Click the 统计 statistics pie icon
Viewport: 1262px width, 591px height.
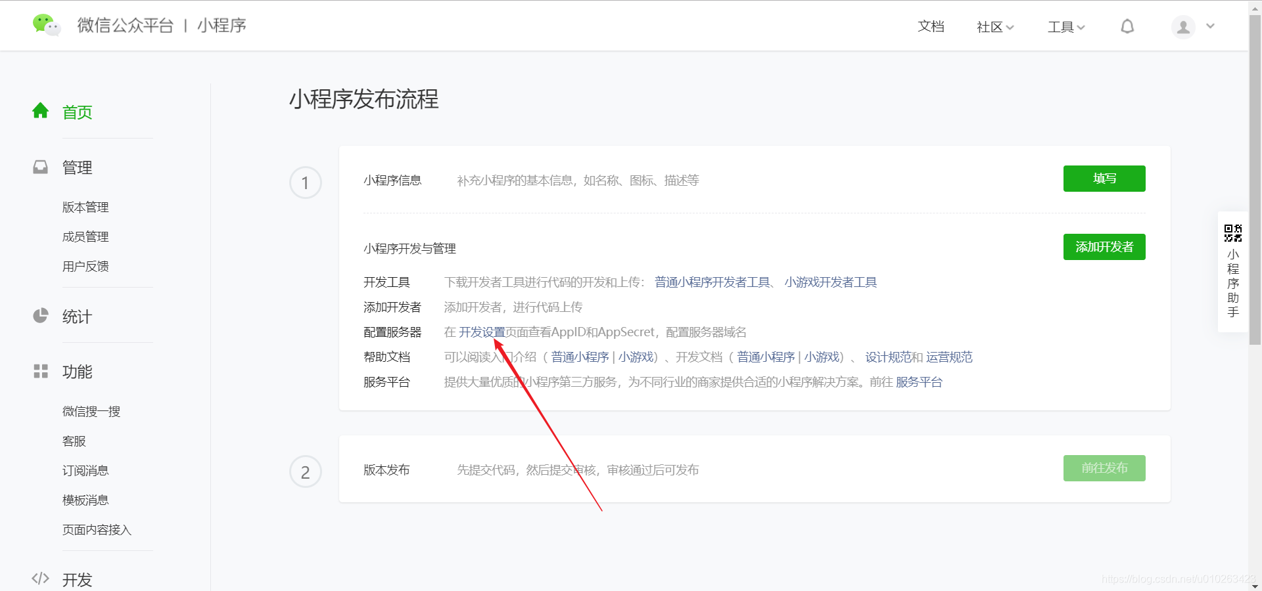coord(40,316)
